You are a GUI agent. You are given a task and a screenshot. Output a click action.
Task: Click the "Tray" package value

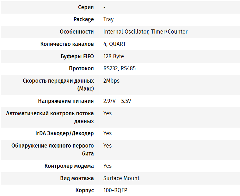(108, 19)
